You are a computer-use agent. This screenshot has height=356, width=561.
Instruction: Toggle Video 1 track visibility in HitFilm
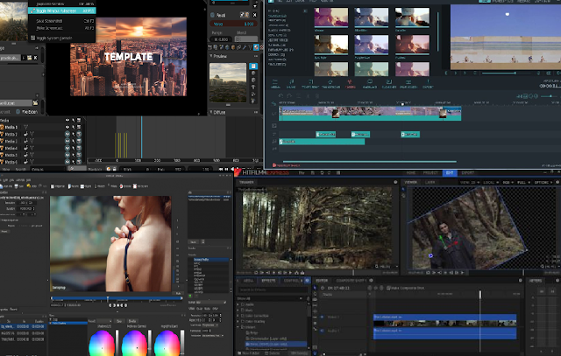tap(322, 318)
